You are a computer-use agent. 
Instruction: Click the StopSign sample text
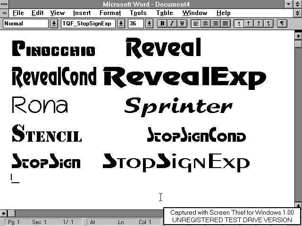[x=46, y=161]
